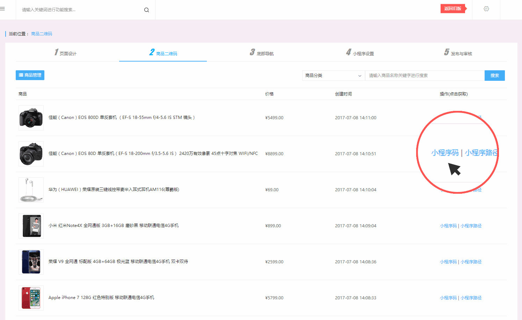Click 小程序码 for 红米Note4X row
Viewport: 522px width, 320px height.
click(448, 226)
